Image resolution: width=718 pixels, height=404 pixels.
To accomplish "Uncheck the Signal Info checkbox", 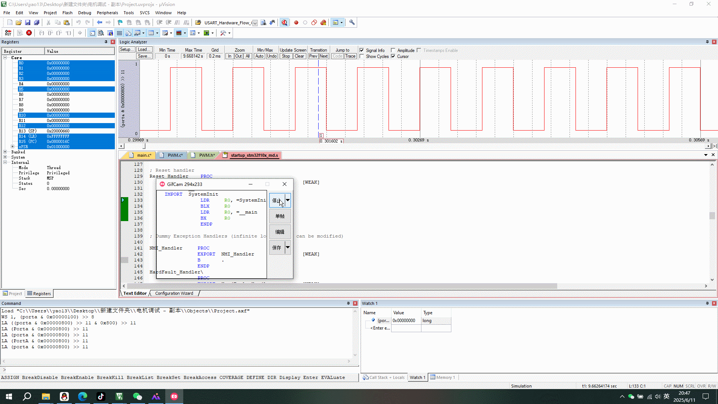I will tap(362, 50).
